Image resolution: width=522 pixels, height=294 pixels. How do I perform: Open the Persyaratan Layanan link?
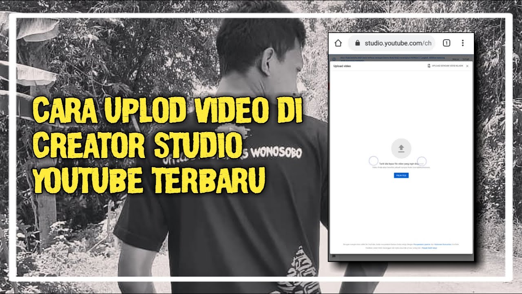tap(422, 245)
